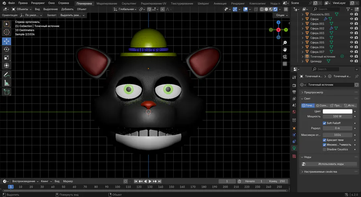Collapse the Свет panel
Viewport: 361px width, 197px height.
click(x=329, y=99)
